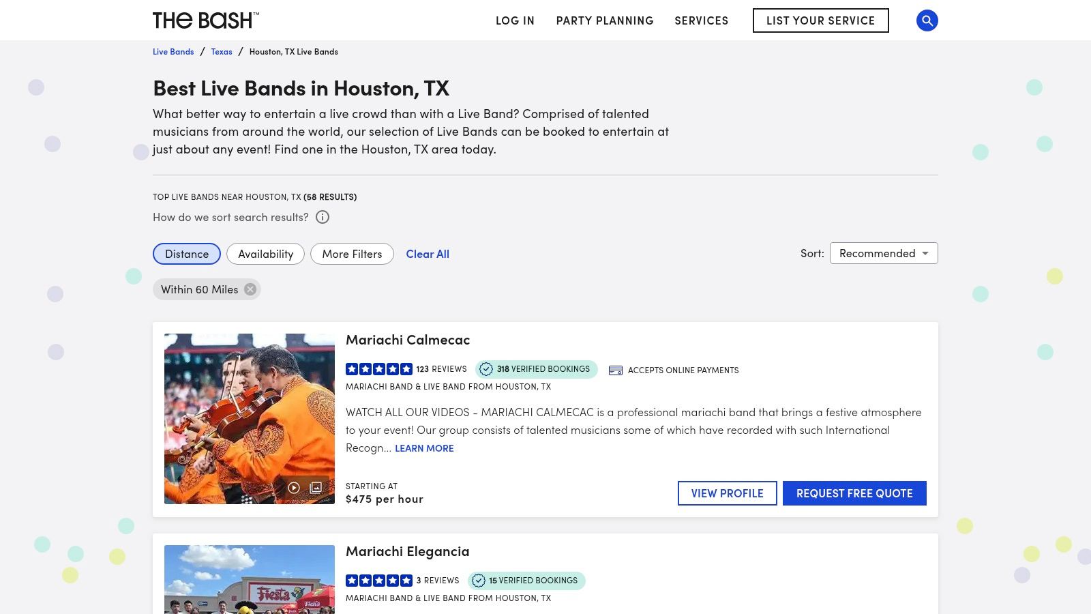Screen dimensions: 1091x614
Task: Open the sort info circle icon
Action: coord(323,217)
